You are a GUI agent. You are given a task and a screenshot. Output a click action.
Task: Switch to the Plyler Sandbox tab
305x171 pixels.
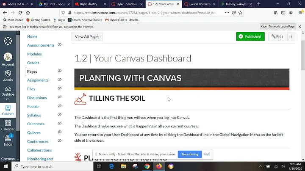(x=127, y=4)
